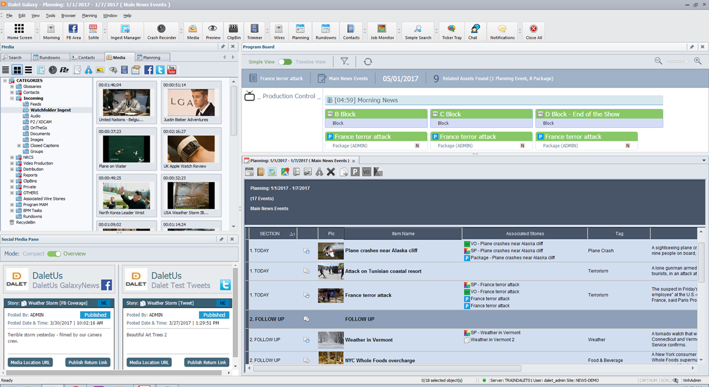Open the ClipBin toolbar icon
Screen dimensions: 709x387
coord(233,31)
